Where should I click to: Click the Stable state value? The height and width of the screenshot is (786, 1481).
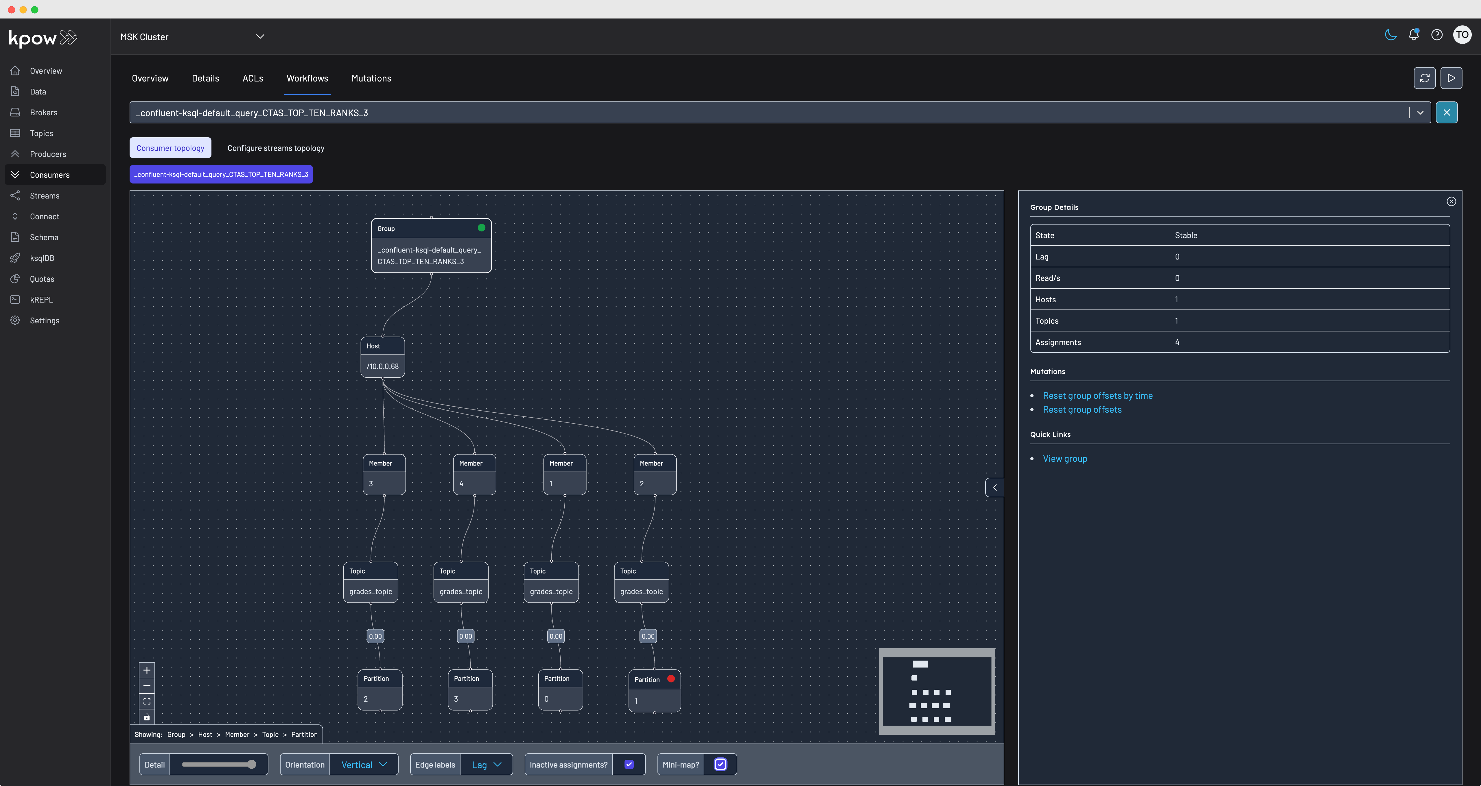[x=1185, y=235]
